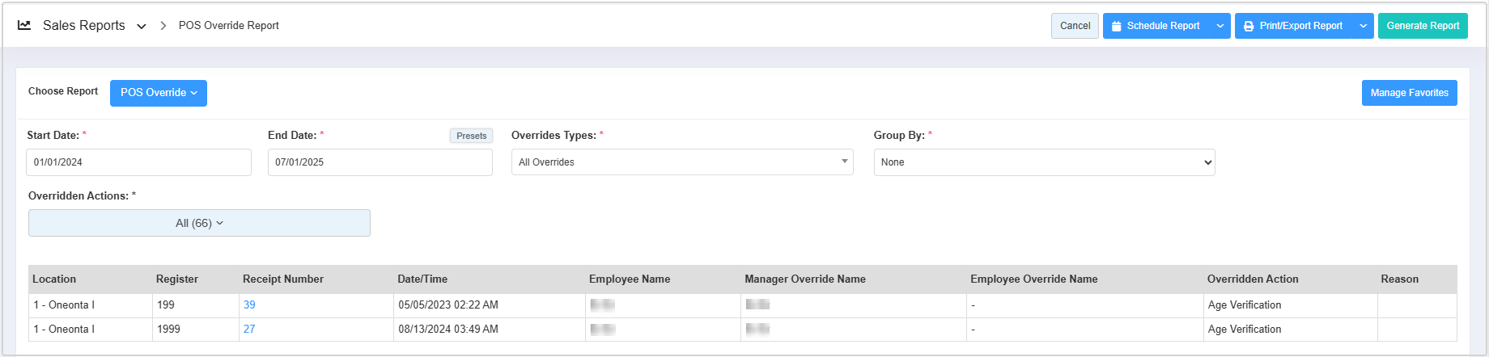Click the Schedule Report calendar icon
The height and width of the screenshot is (357, 1489).
coord(1117,26)
